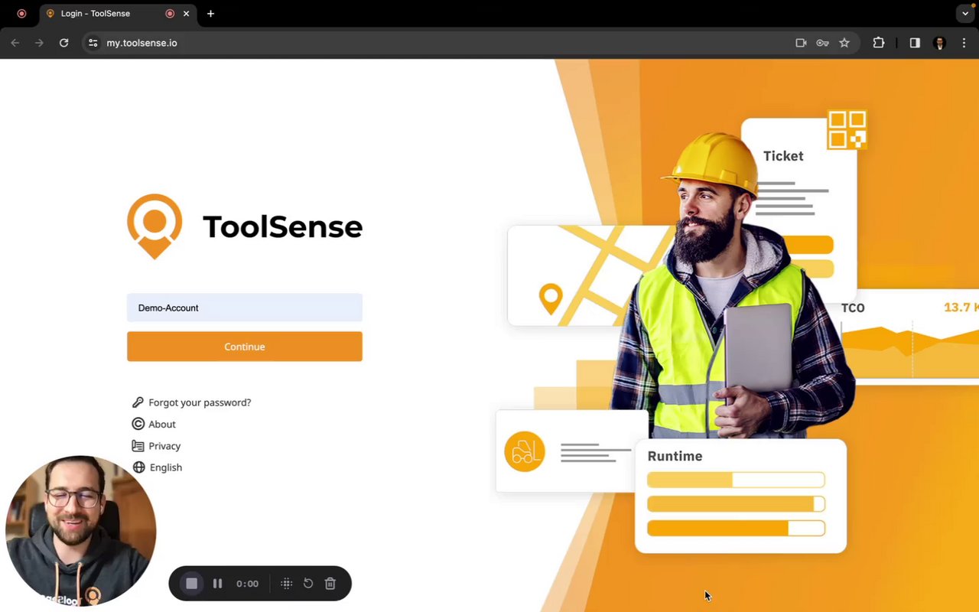
Task: Switch to the pinned recording tab
Action: (21, 14)
